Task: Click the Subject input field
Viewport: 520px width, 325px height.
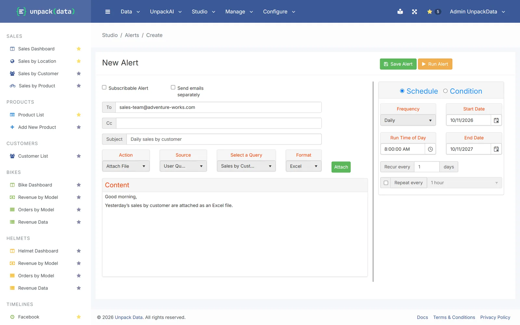Action: [224, 139]
